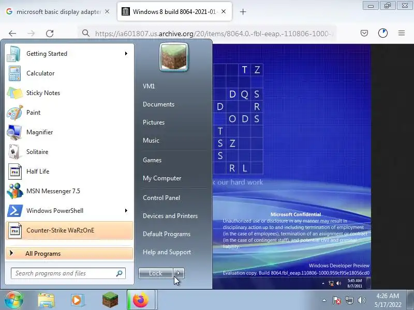
Task: Open Pictures library
Action: coord(154,122)
